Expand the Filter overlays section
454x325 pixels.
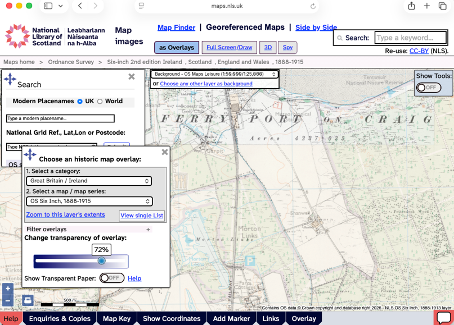[x=148, y=230]
